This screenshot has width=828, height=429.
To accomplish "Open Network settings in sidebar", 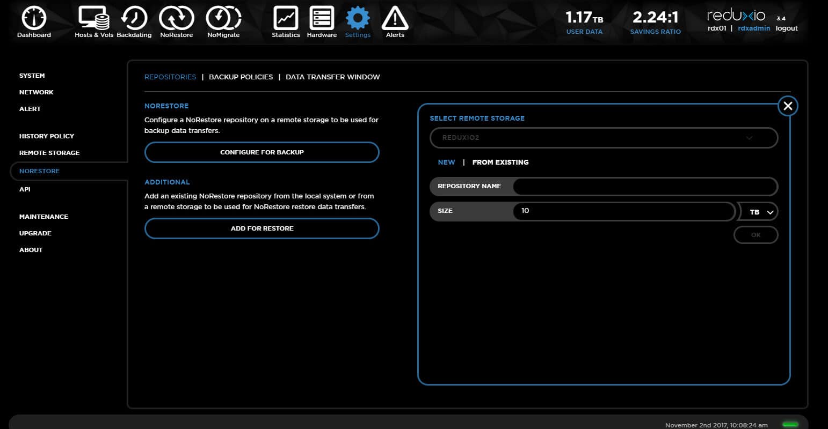I will click(x=37, y=92).
